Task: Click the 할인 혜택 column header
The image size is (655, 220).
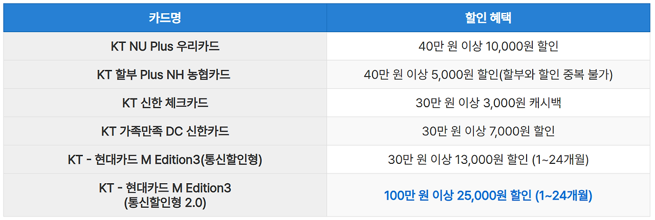Action: pyautogui.click(x=488, y=18)
